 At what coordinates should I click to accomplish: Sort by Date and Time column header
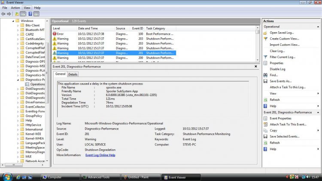95,28
